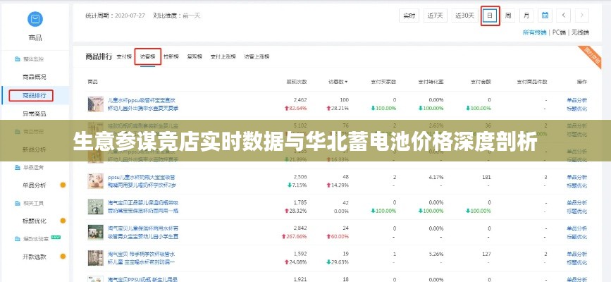
Task: Switch to the 复购榜 tab
Action: pyautogui.click(x=195, y=56)
